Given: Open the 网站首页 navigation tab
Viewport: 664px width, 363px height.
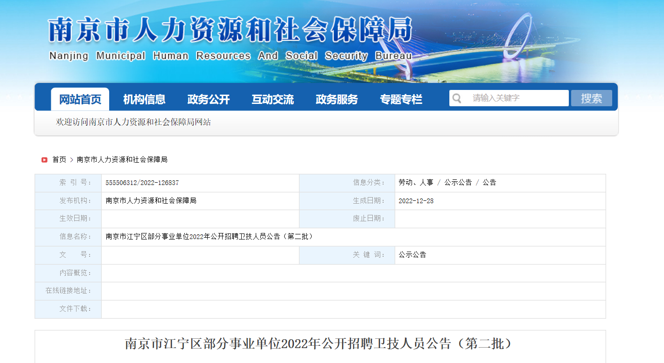Looking at the screenshot, I should click(x=80, y=99).
